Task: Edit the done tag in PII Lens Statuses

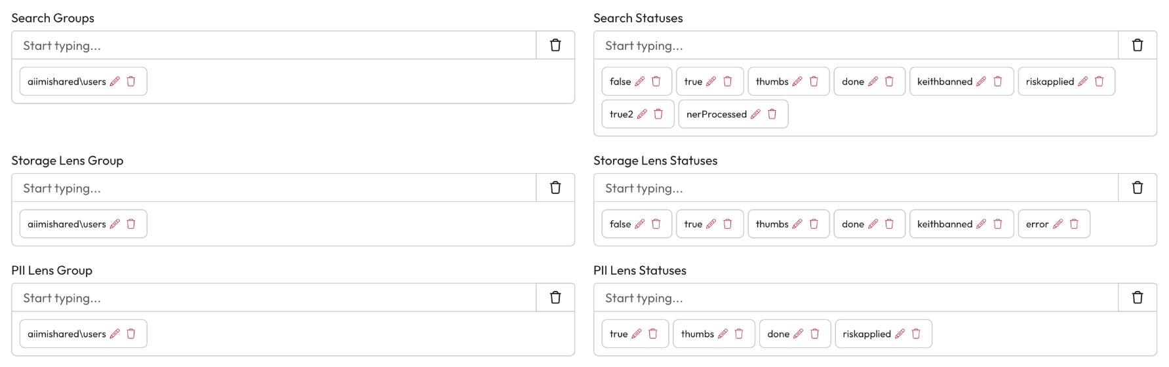Action: (x=798, y=334)
